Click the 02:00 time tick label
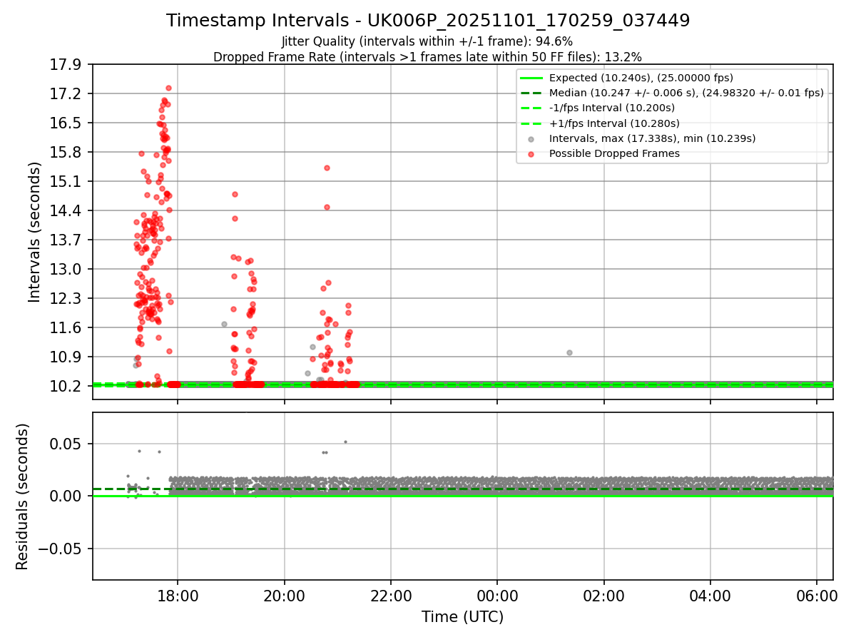856x642 pixels. [604, 595]
